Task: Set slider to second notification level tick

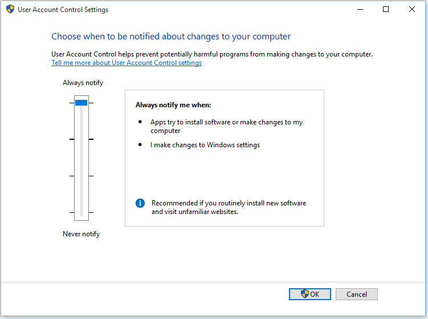Action: pos(81,139)
